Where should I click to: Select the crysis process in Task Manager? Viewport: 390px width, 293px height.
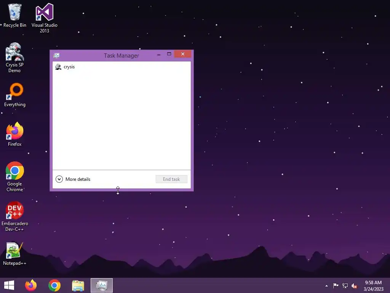pyautogui.click(x=121, y=67)
